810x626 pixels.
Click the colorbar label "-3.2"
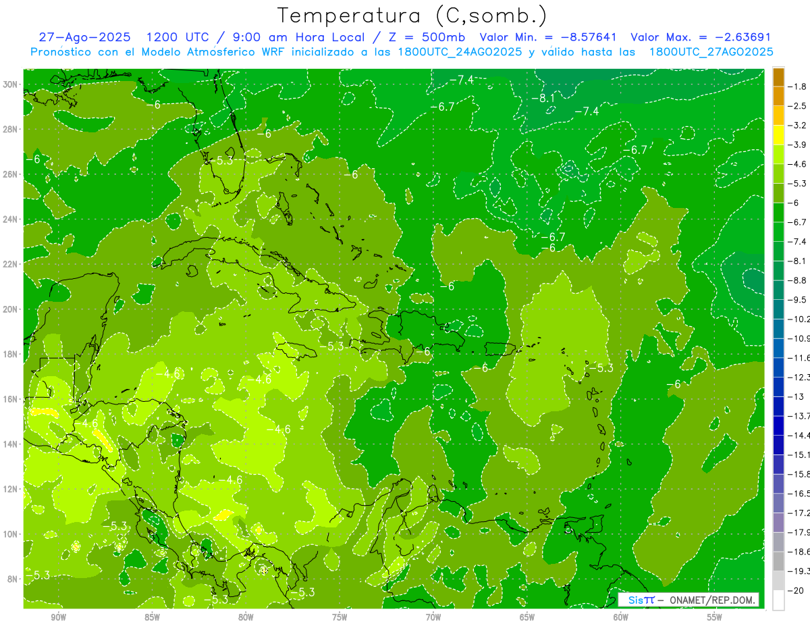coord(798,126)
